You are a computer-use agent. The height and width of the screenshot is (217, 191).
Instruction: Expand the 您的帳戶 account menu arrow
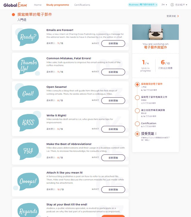point(187,5)
